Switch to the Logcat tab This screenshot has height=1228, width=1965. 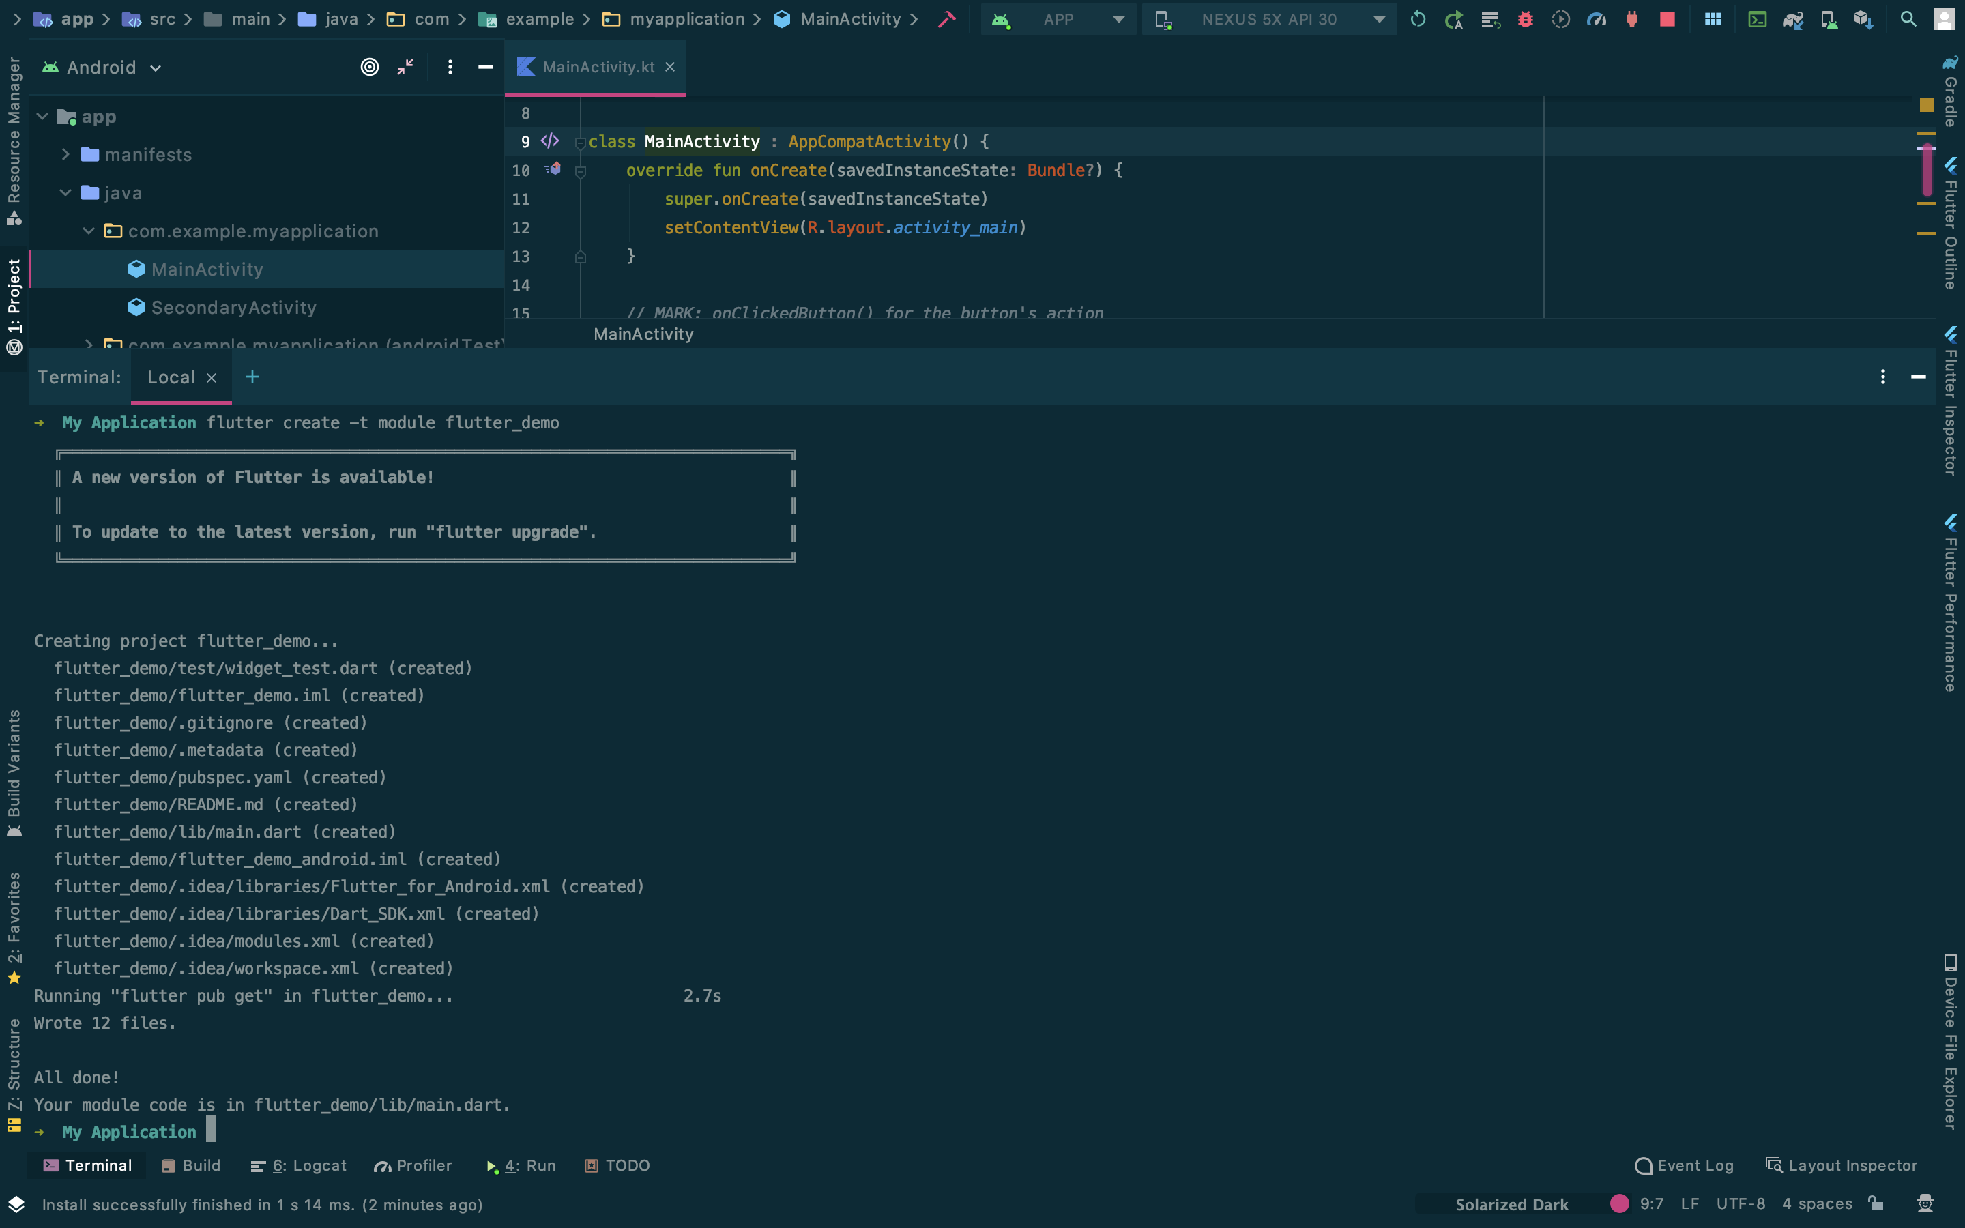[299, 1165]
